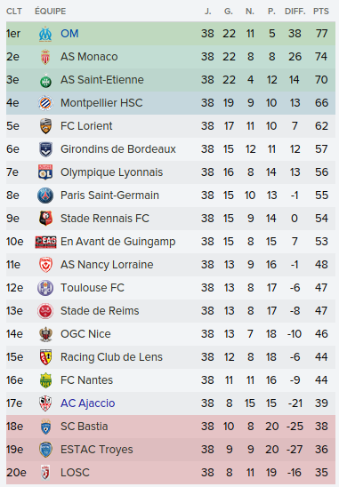Viewport: 339px width, 487px height.
Task: Open the OM team link
Action: (69, 34)
